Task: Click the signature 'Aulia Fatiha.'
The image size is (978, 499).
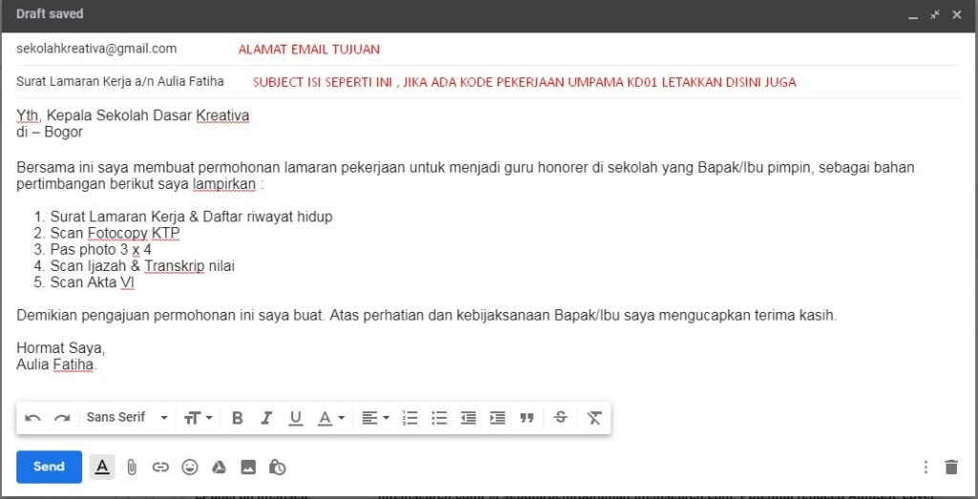Action: pyautogui.click(x=56, y=364)
